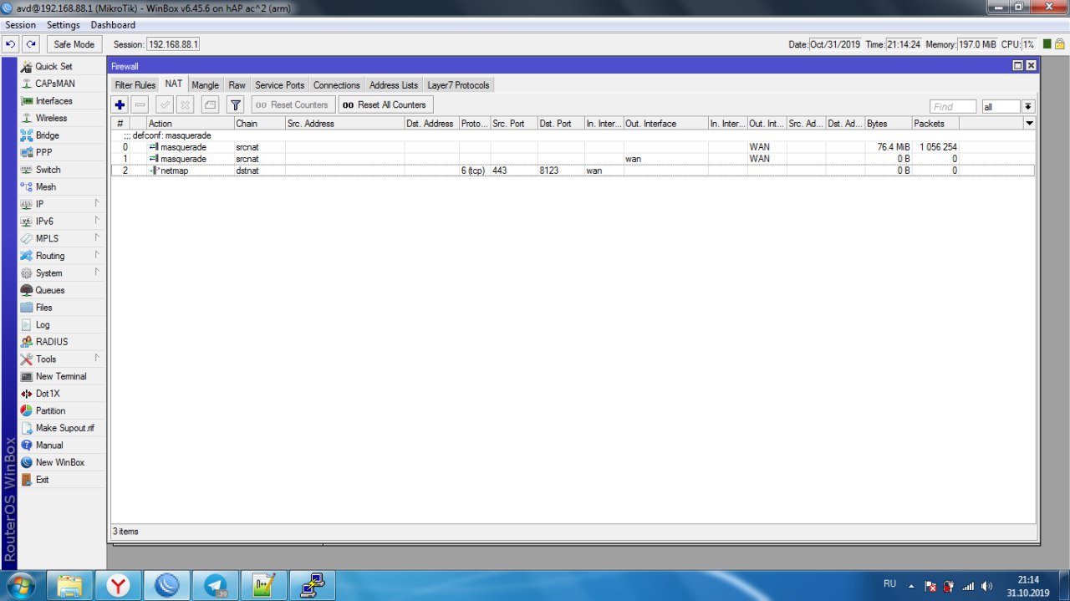Open the Settings menu
This screenshot has height=601, width=1070.
tap(64, 25)
